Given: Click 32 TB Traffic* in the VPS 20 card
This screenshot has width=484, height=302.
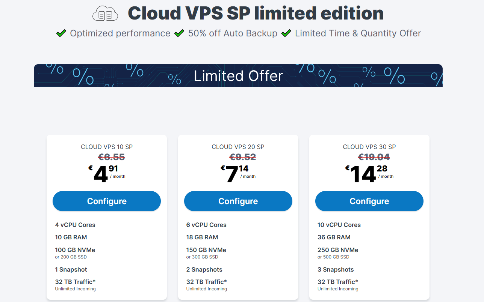Looking at the screenshot, I should tap(206, 282).
